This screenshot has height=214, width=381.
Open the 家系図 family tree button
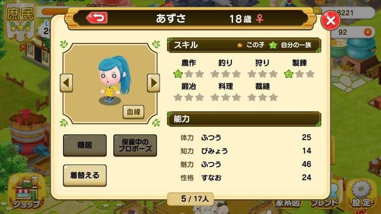pyautogui.click(x=288, y=203)
